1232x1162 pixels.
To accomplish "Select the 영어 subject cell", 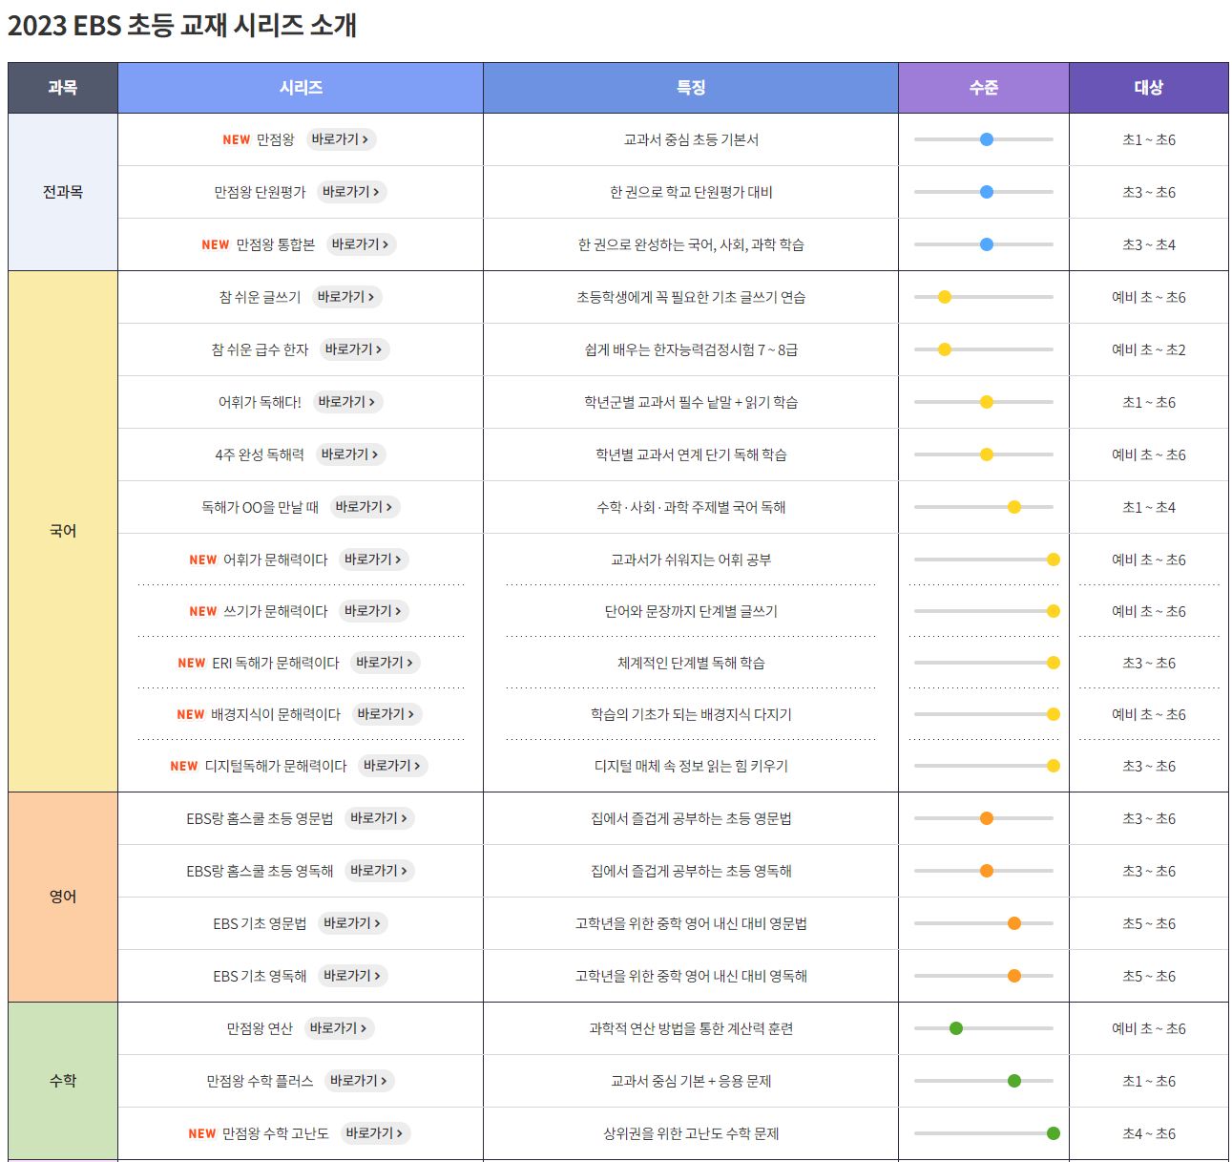I will (63, 897).
